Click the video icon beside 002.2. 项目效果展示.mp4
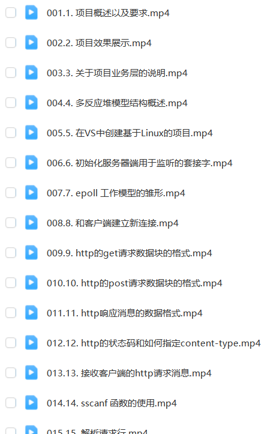Screen dimensions: 265x434 [x=31, y=43]
